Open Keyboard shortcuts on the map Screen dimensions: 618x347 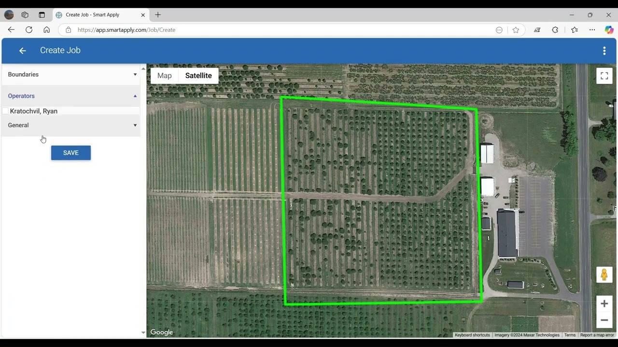(x=472, y=335)
